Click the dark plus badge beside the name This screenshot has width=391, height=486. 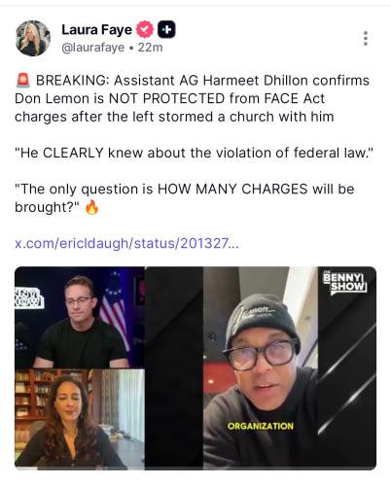point(166,29)
